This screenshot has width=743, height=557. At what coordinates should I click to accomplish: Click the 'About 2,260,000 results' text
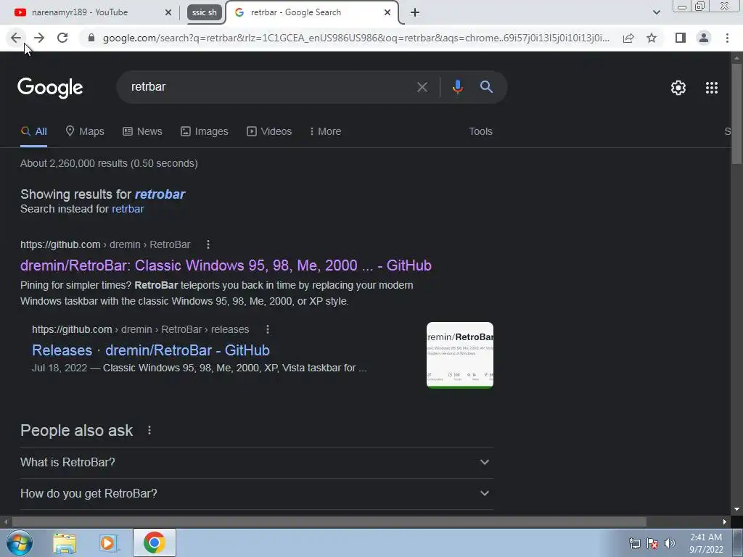(109, 163)
